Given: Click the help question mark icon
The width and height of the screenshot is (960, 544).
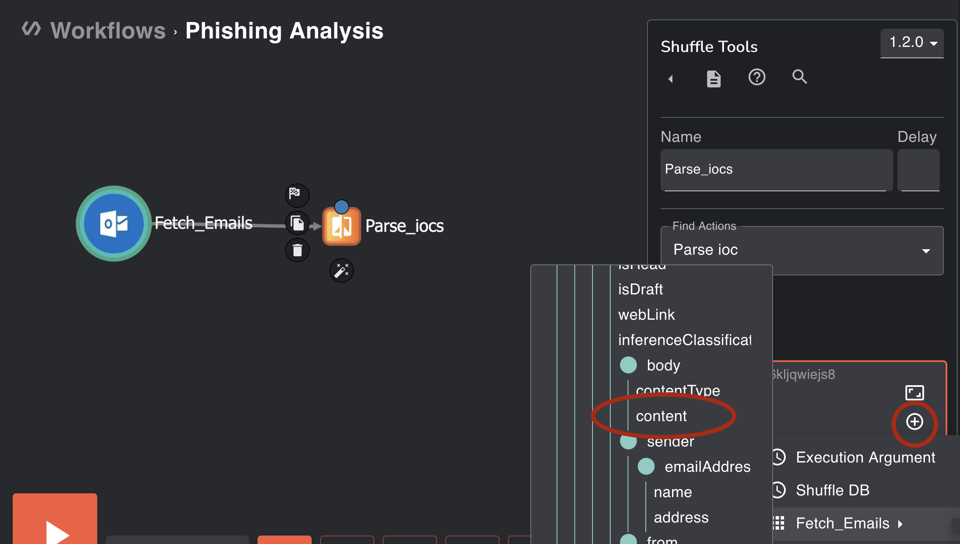Looking at the screenshot, I should [x=757, y=77].
